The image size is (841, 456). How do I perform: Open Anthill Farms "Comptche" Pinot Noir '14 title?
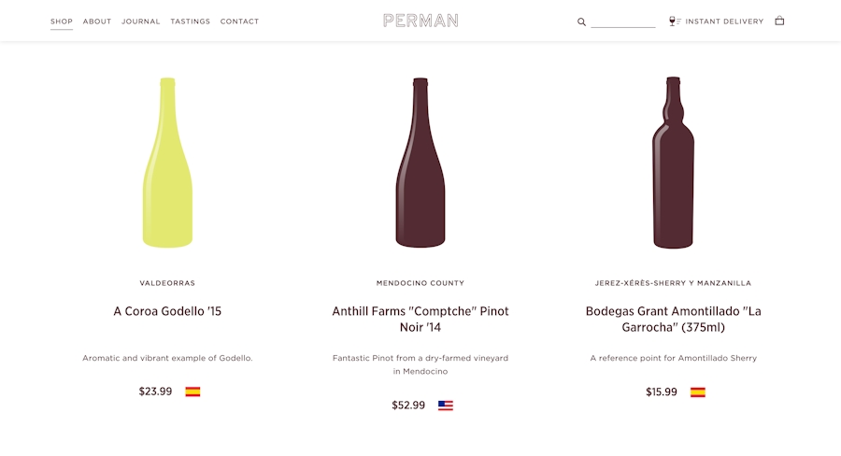420,320
